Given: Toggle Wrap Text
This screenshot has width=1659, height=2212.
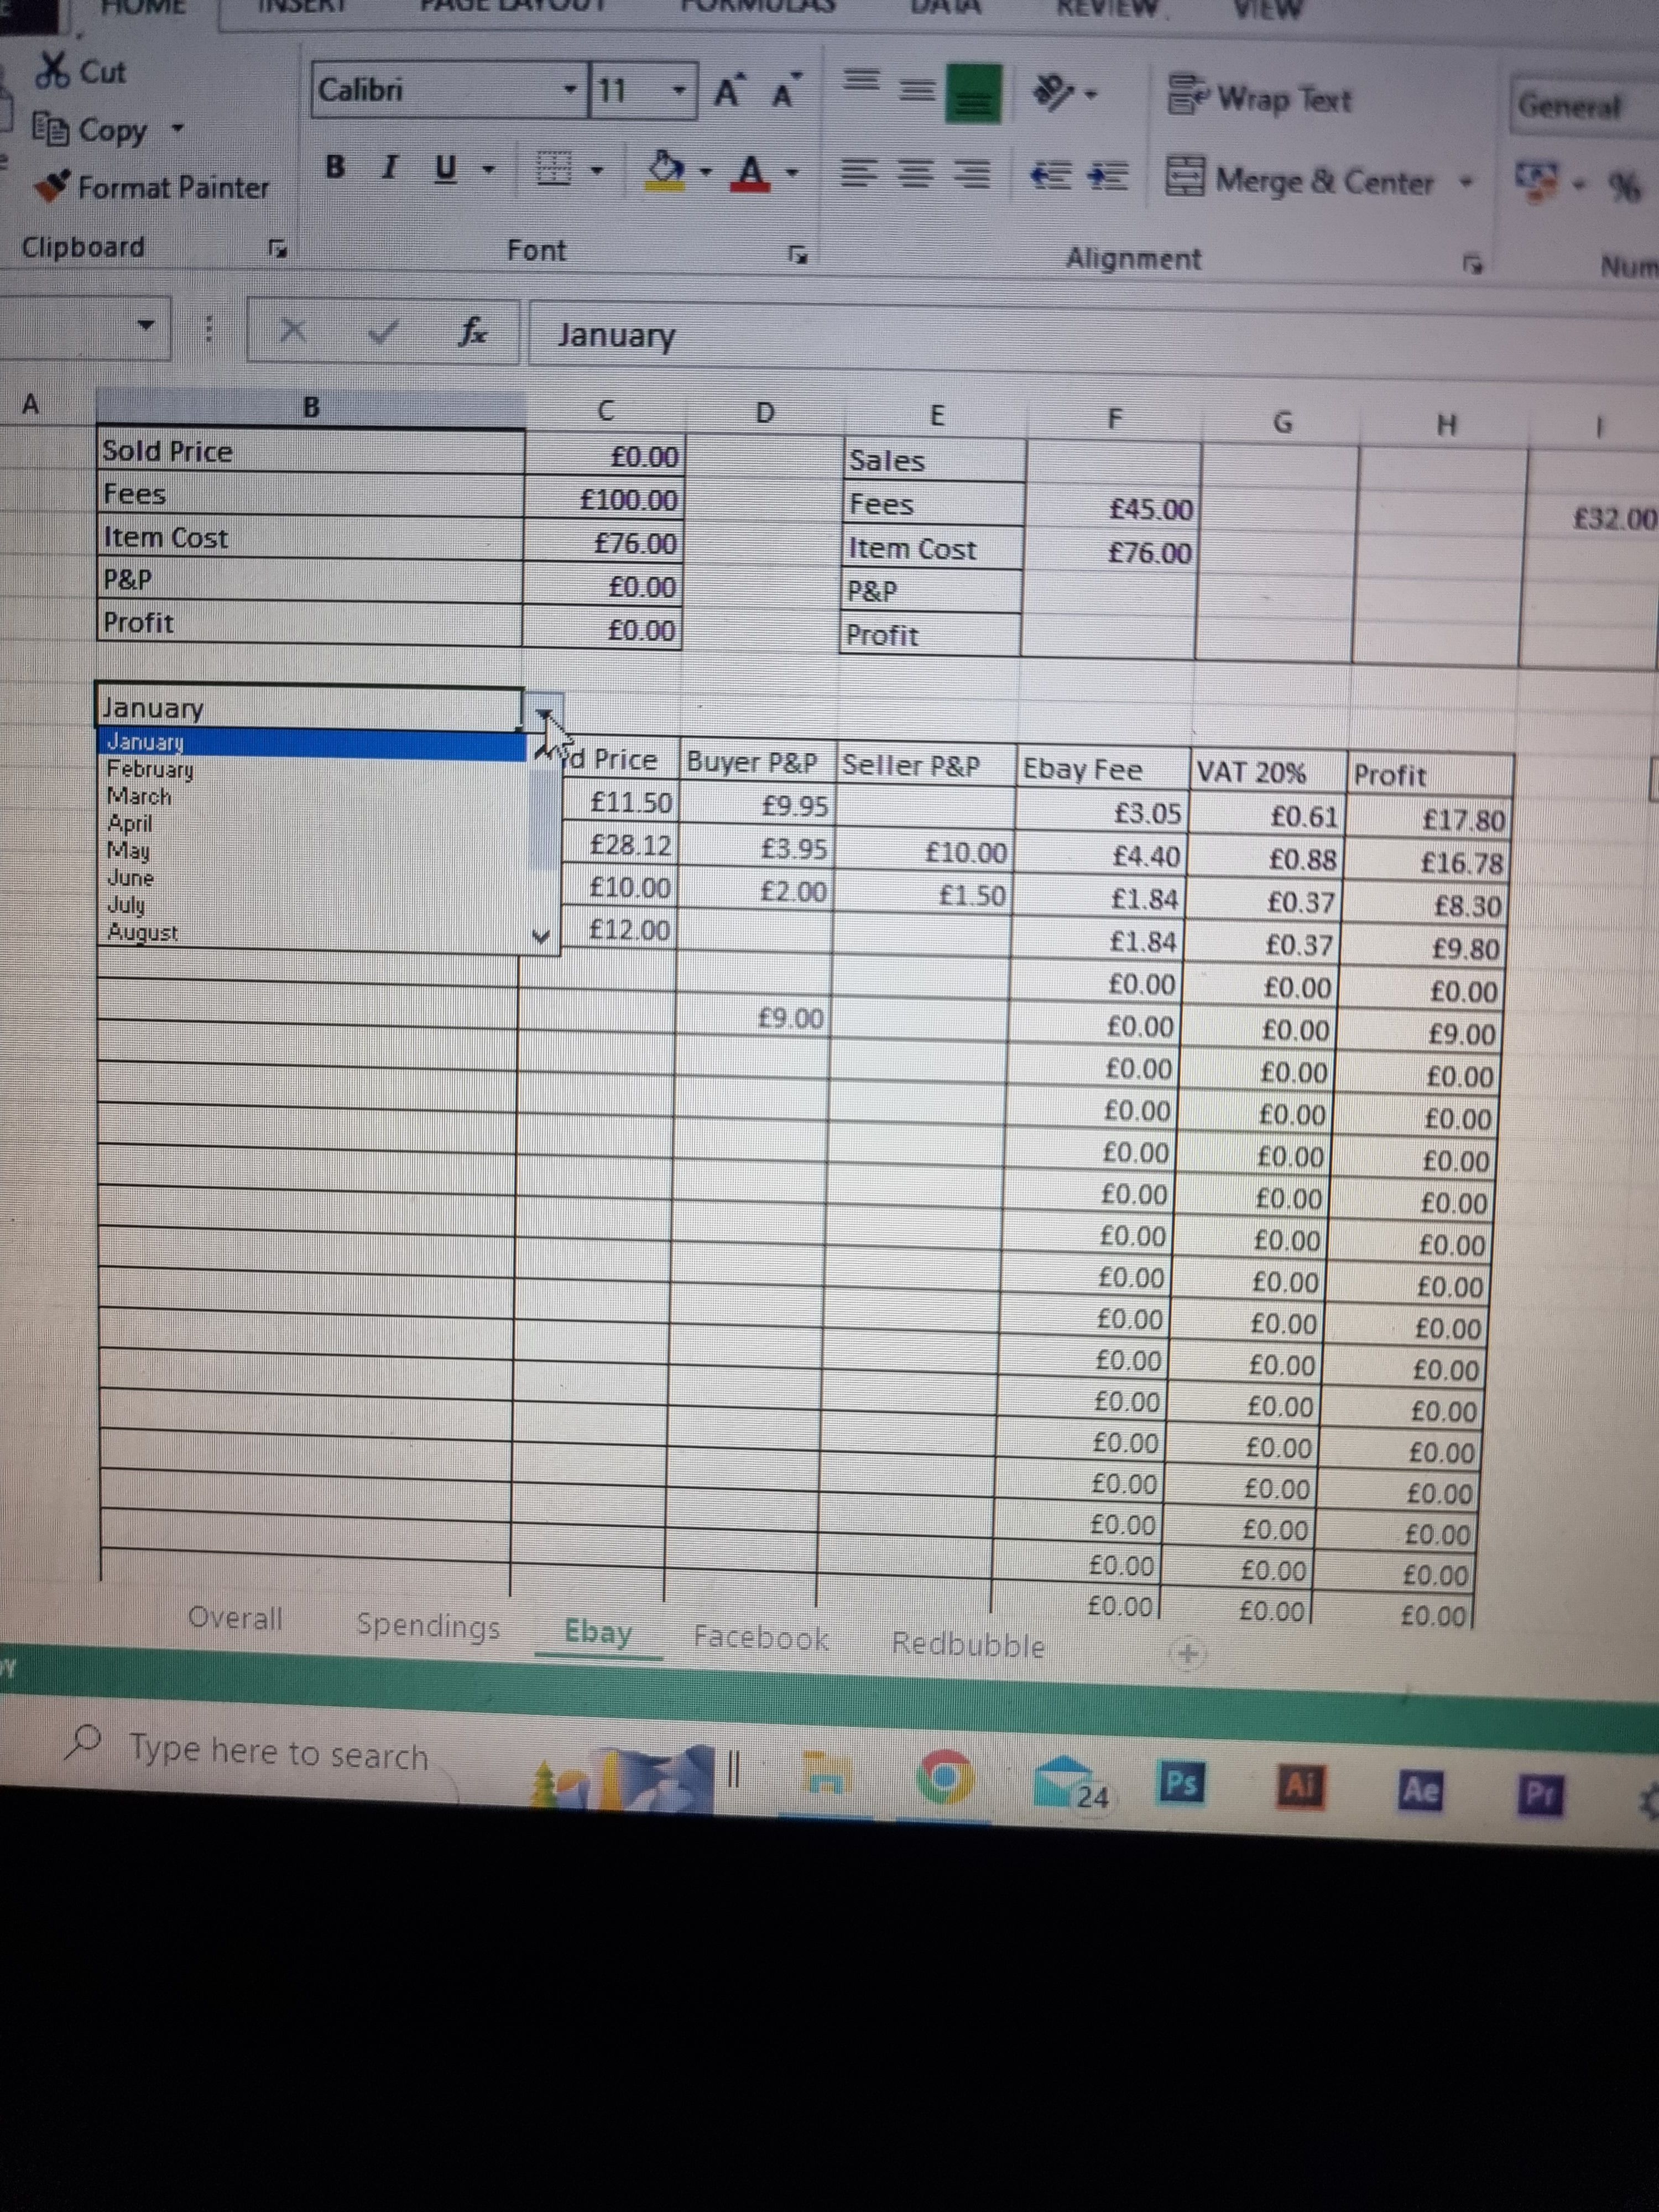Looking at the screenshot, I should [x=1260, y=99].
